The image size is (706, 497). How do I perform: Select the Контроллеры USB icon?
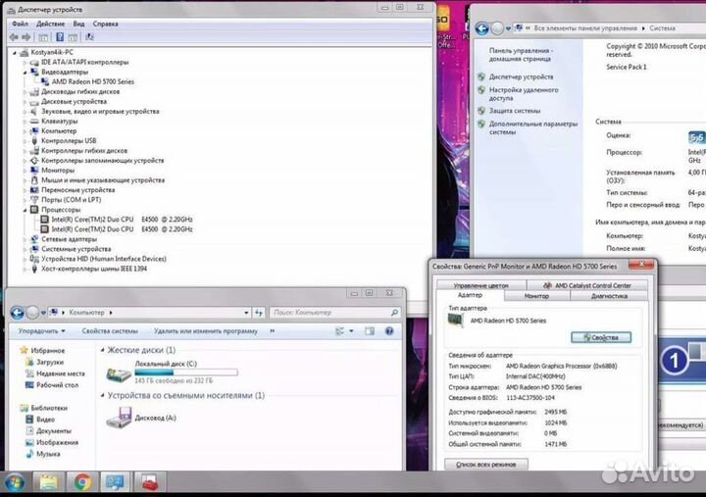[x=34, y=141]
